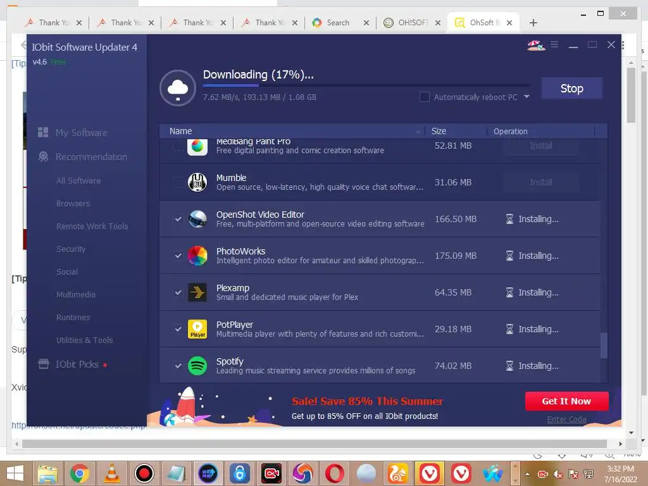Select Utilities & Tools category
The width and height of the screenshot is (648, 486).
(84, 340)
